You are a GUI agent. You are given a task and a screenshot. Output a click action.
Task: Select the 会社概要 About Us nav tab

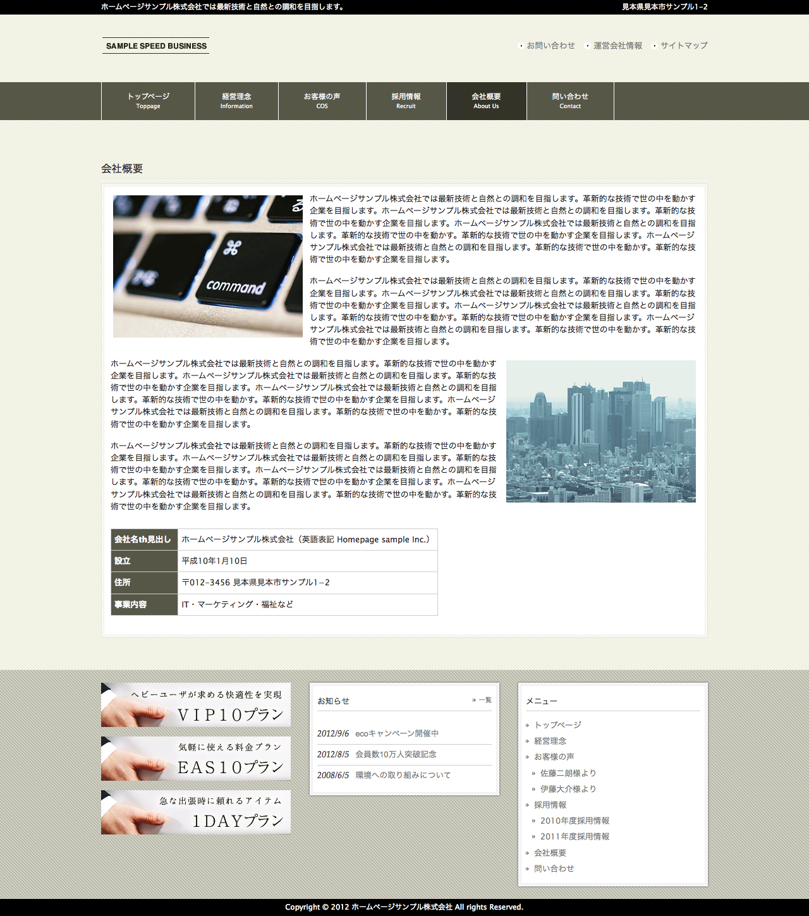(486, 101)
